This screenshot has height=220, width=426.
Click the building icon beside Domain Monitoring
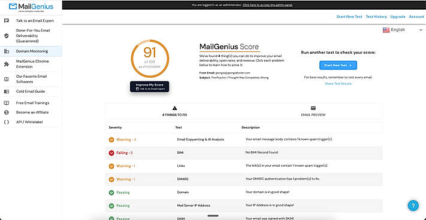pos(7,51)
